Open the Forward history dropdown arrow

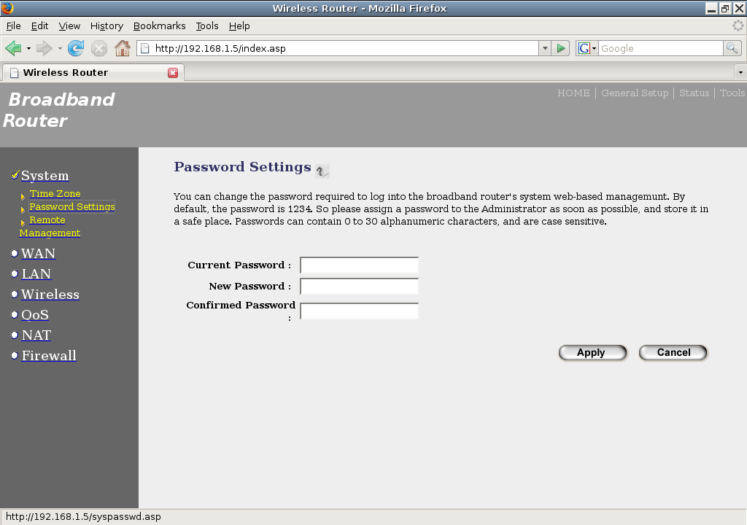[x=60, y=48]
